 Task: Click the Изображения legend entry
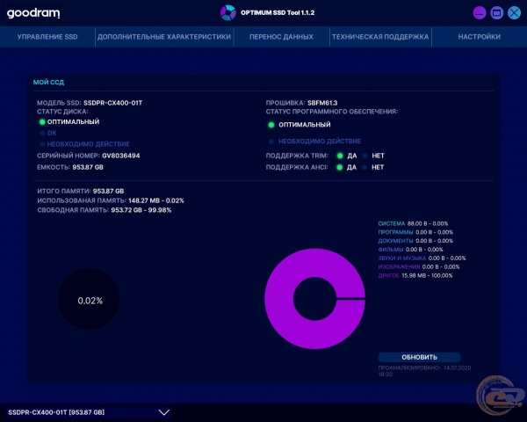tap(419, 267)
